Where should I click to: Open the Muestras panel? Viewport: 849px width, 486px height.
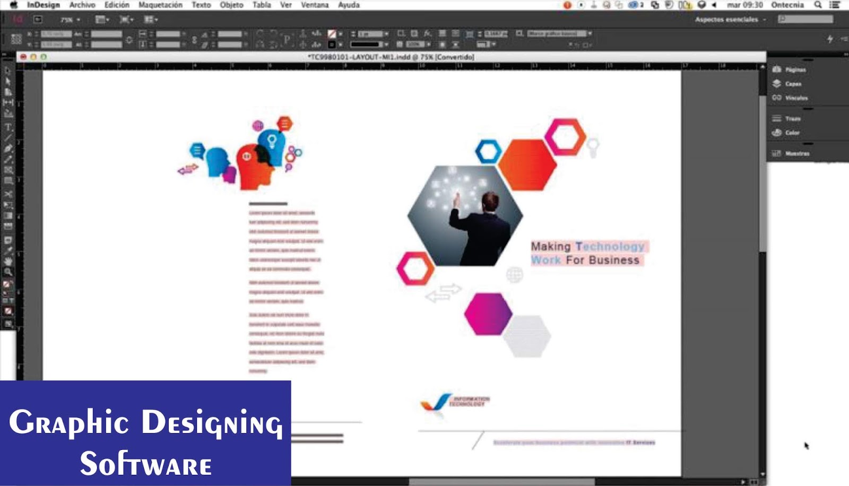(x=797, y=153)
